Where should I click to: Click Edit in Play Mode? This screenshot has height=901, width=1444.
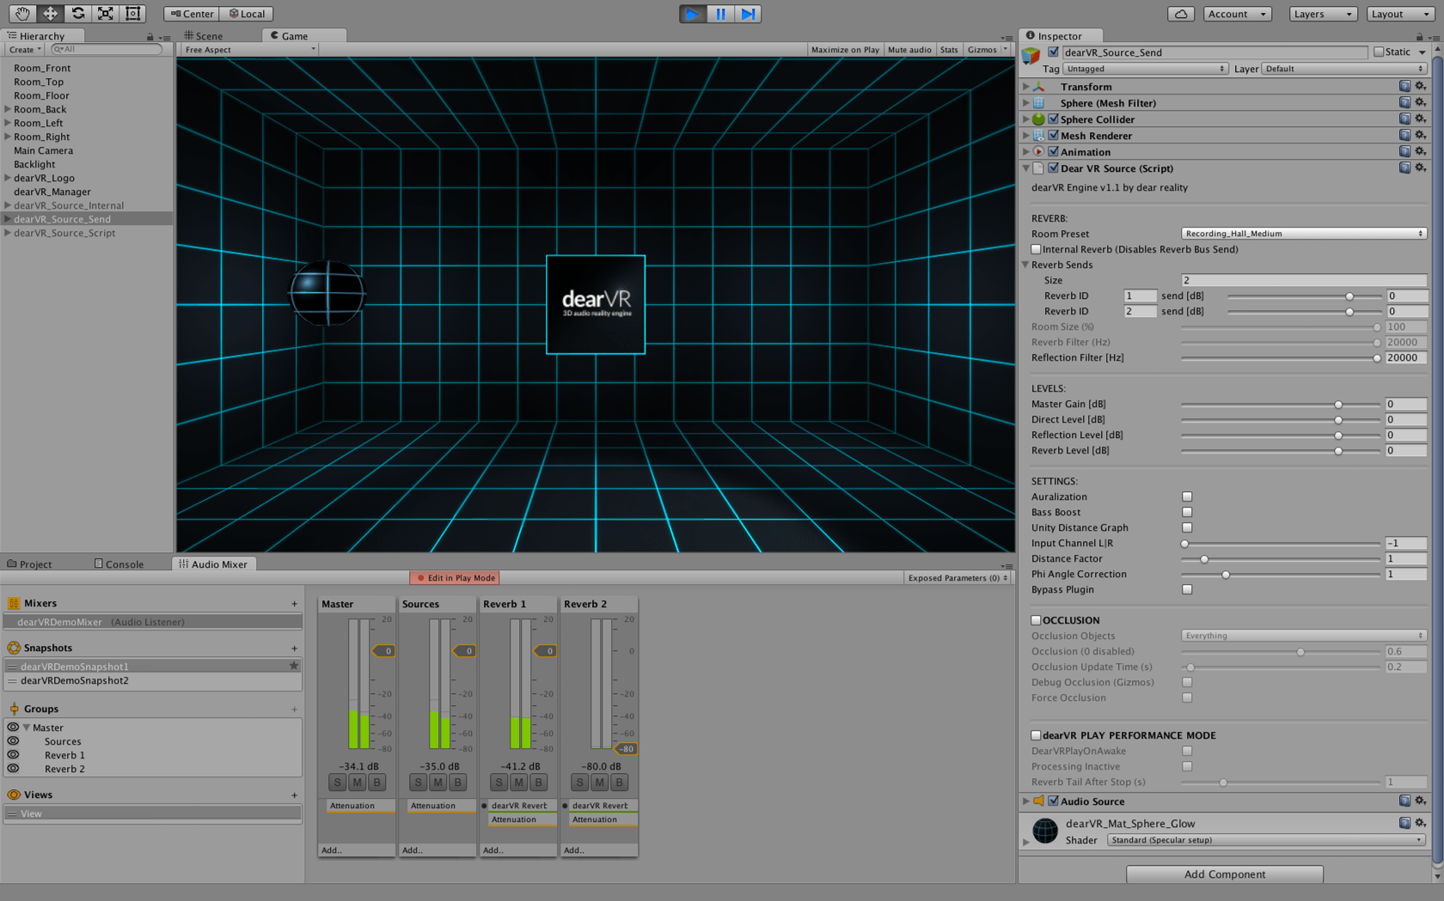point(454,577)
